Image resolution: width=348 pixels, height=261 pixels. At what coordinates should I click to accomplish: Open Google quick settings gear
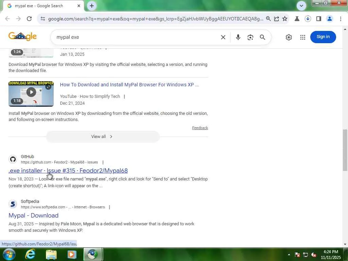[x=289, y=37]
